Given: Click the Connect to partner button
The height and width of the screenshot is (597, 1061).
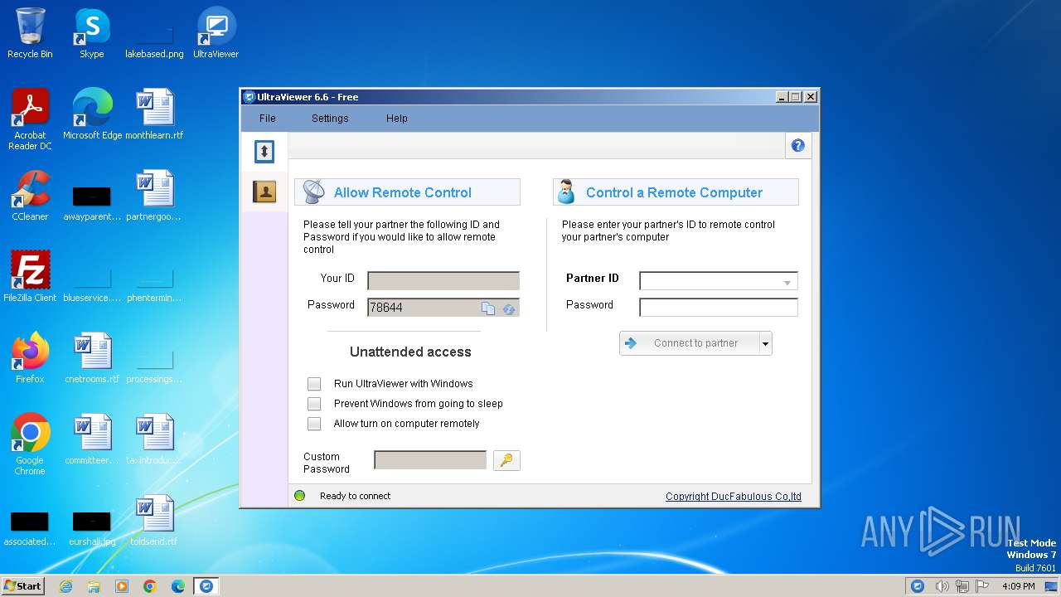Looking at the screenshot, I should pyautogui.click(x=690, y=343).
